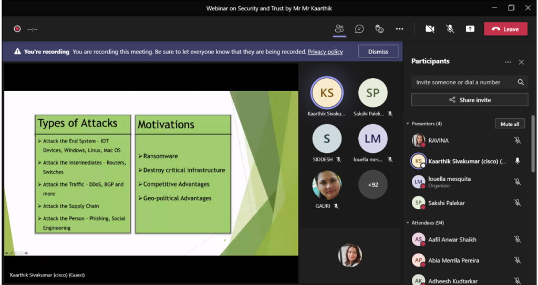Dismiss the recording notification banner
The height and width of the screenshot is (285, 538).
click(x=378, y=52)
